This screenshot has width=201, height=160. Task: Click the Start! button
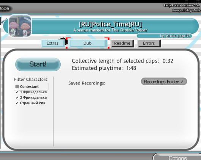coord(38,64)
